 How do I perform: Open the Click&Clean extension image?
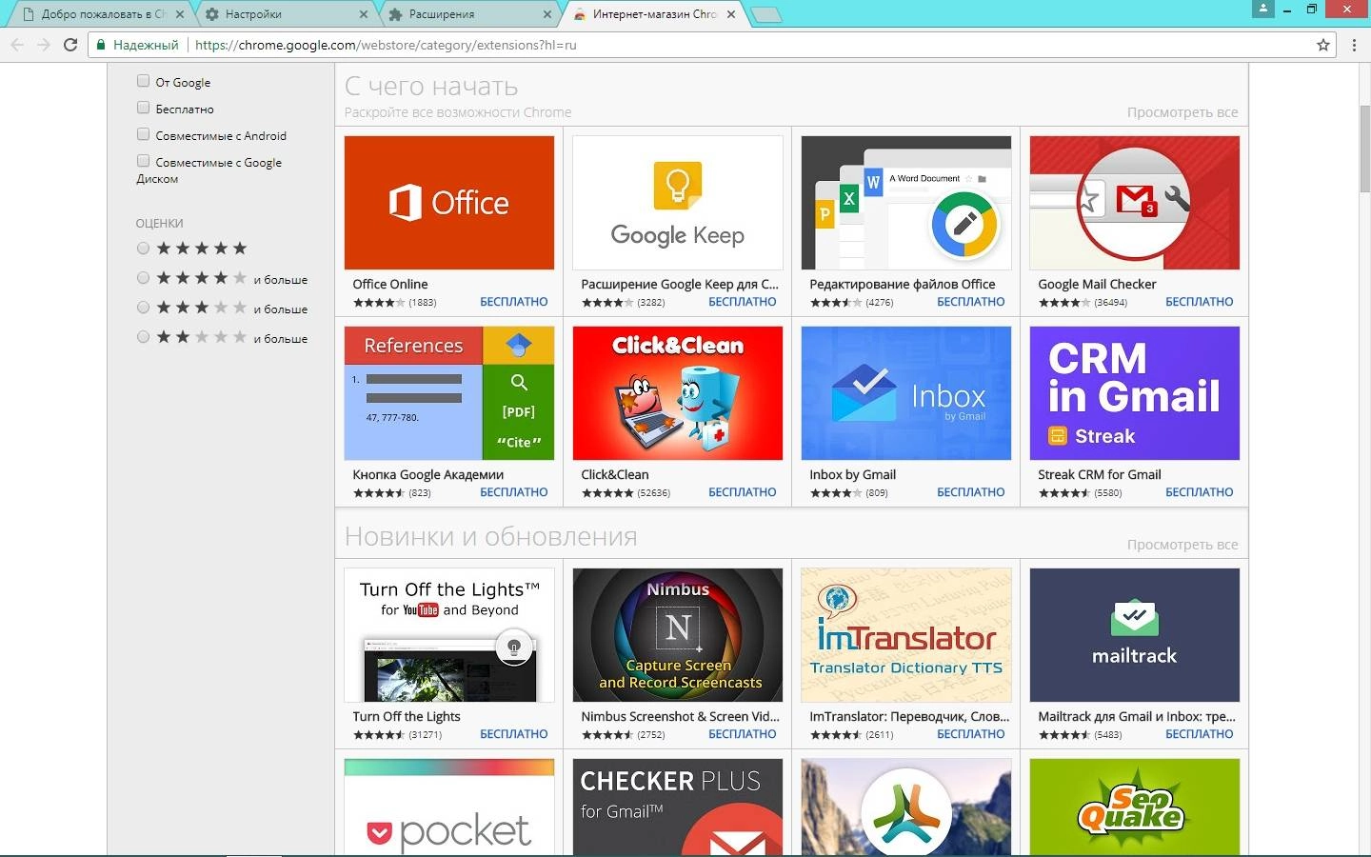pos(678,393)
